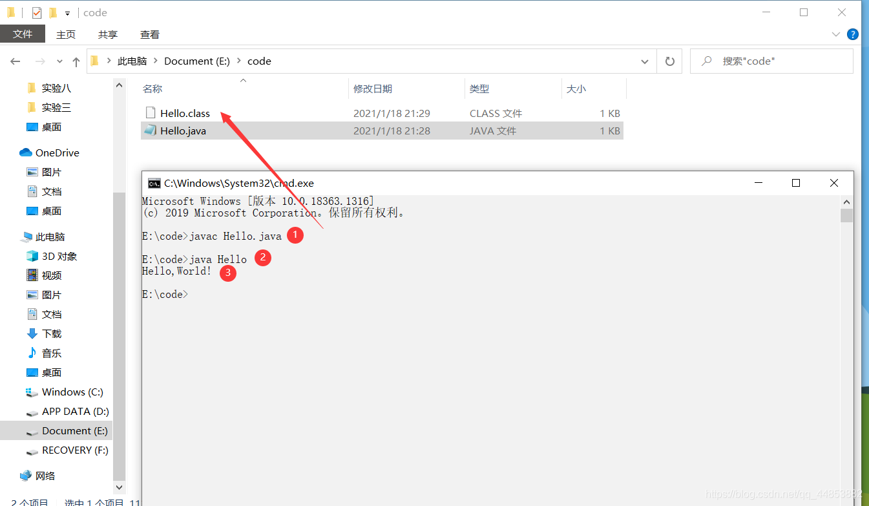
Task: Click the 音乐 note icon
Action: click(32, 353)
